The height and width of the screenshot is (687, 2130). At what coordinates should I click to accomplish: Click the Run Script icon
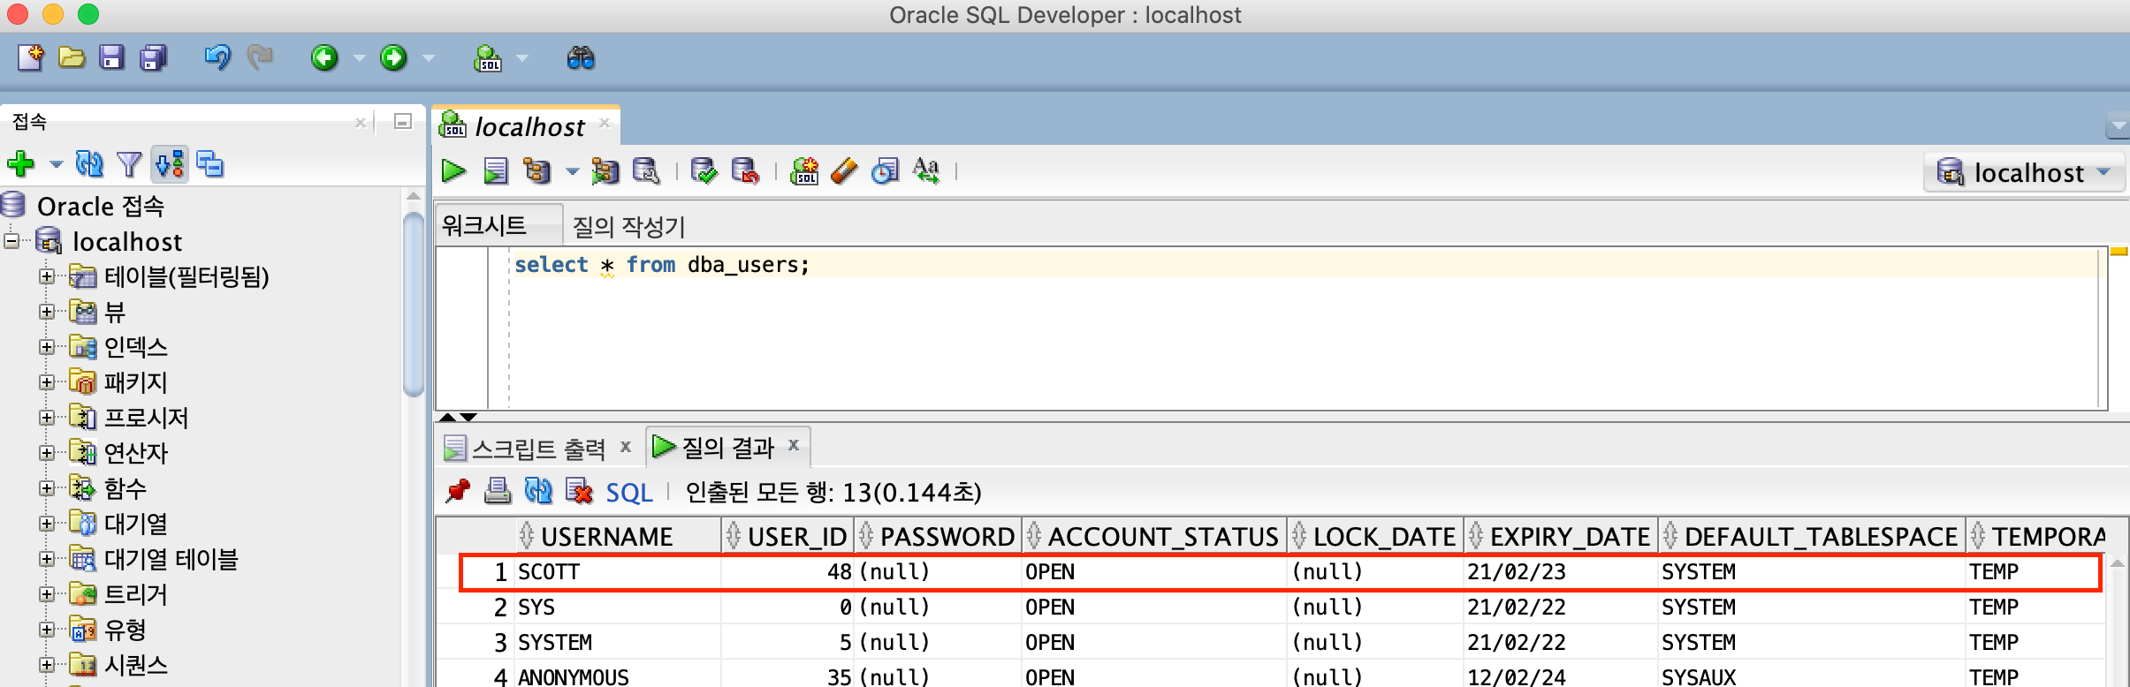pyautogui.click(x=496, y=170)
